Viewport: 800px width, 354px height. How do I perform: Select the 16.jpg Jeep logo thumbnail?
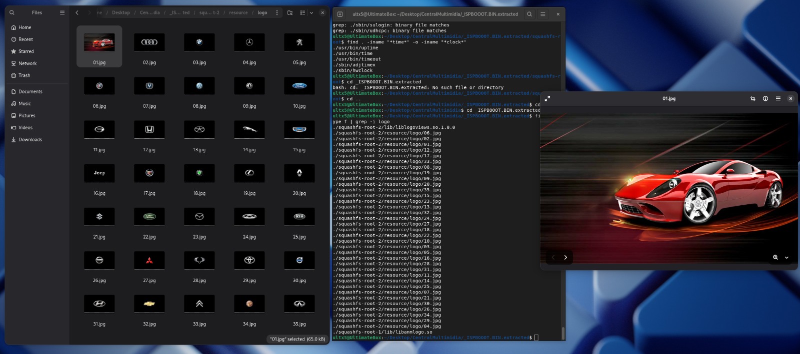coord(99,173)
